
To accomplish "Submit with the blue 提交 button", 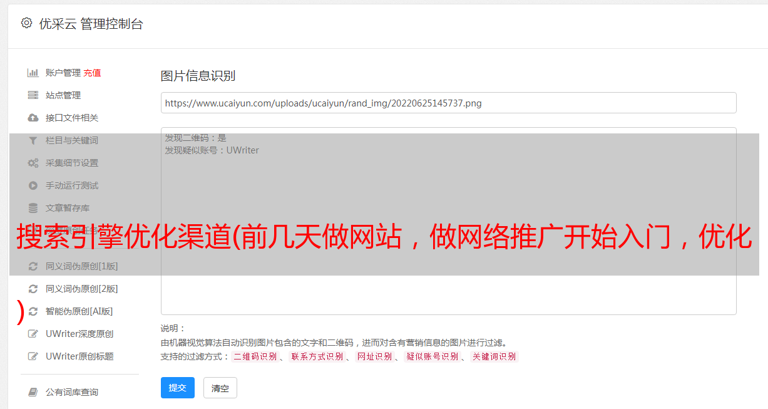I will 178,388.
